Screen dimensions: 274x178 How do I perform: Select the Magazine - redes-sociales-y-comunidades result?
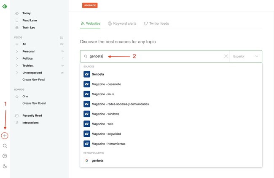(120, 104)
